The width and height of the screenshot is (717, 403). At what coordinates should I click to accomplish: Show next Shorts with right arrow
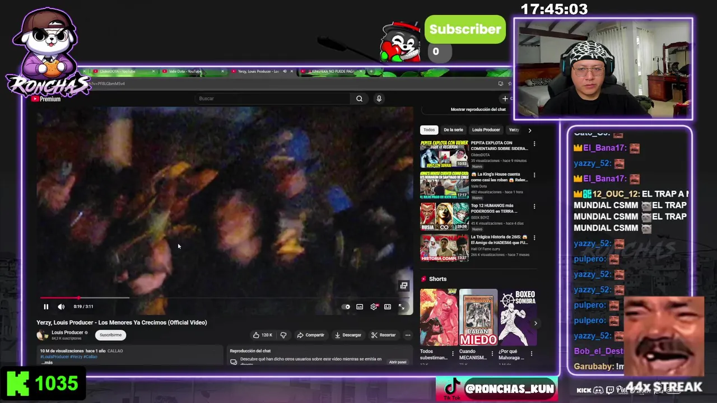(535, 323)
